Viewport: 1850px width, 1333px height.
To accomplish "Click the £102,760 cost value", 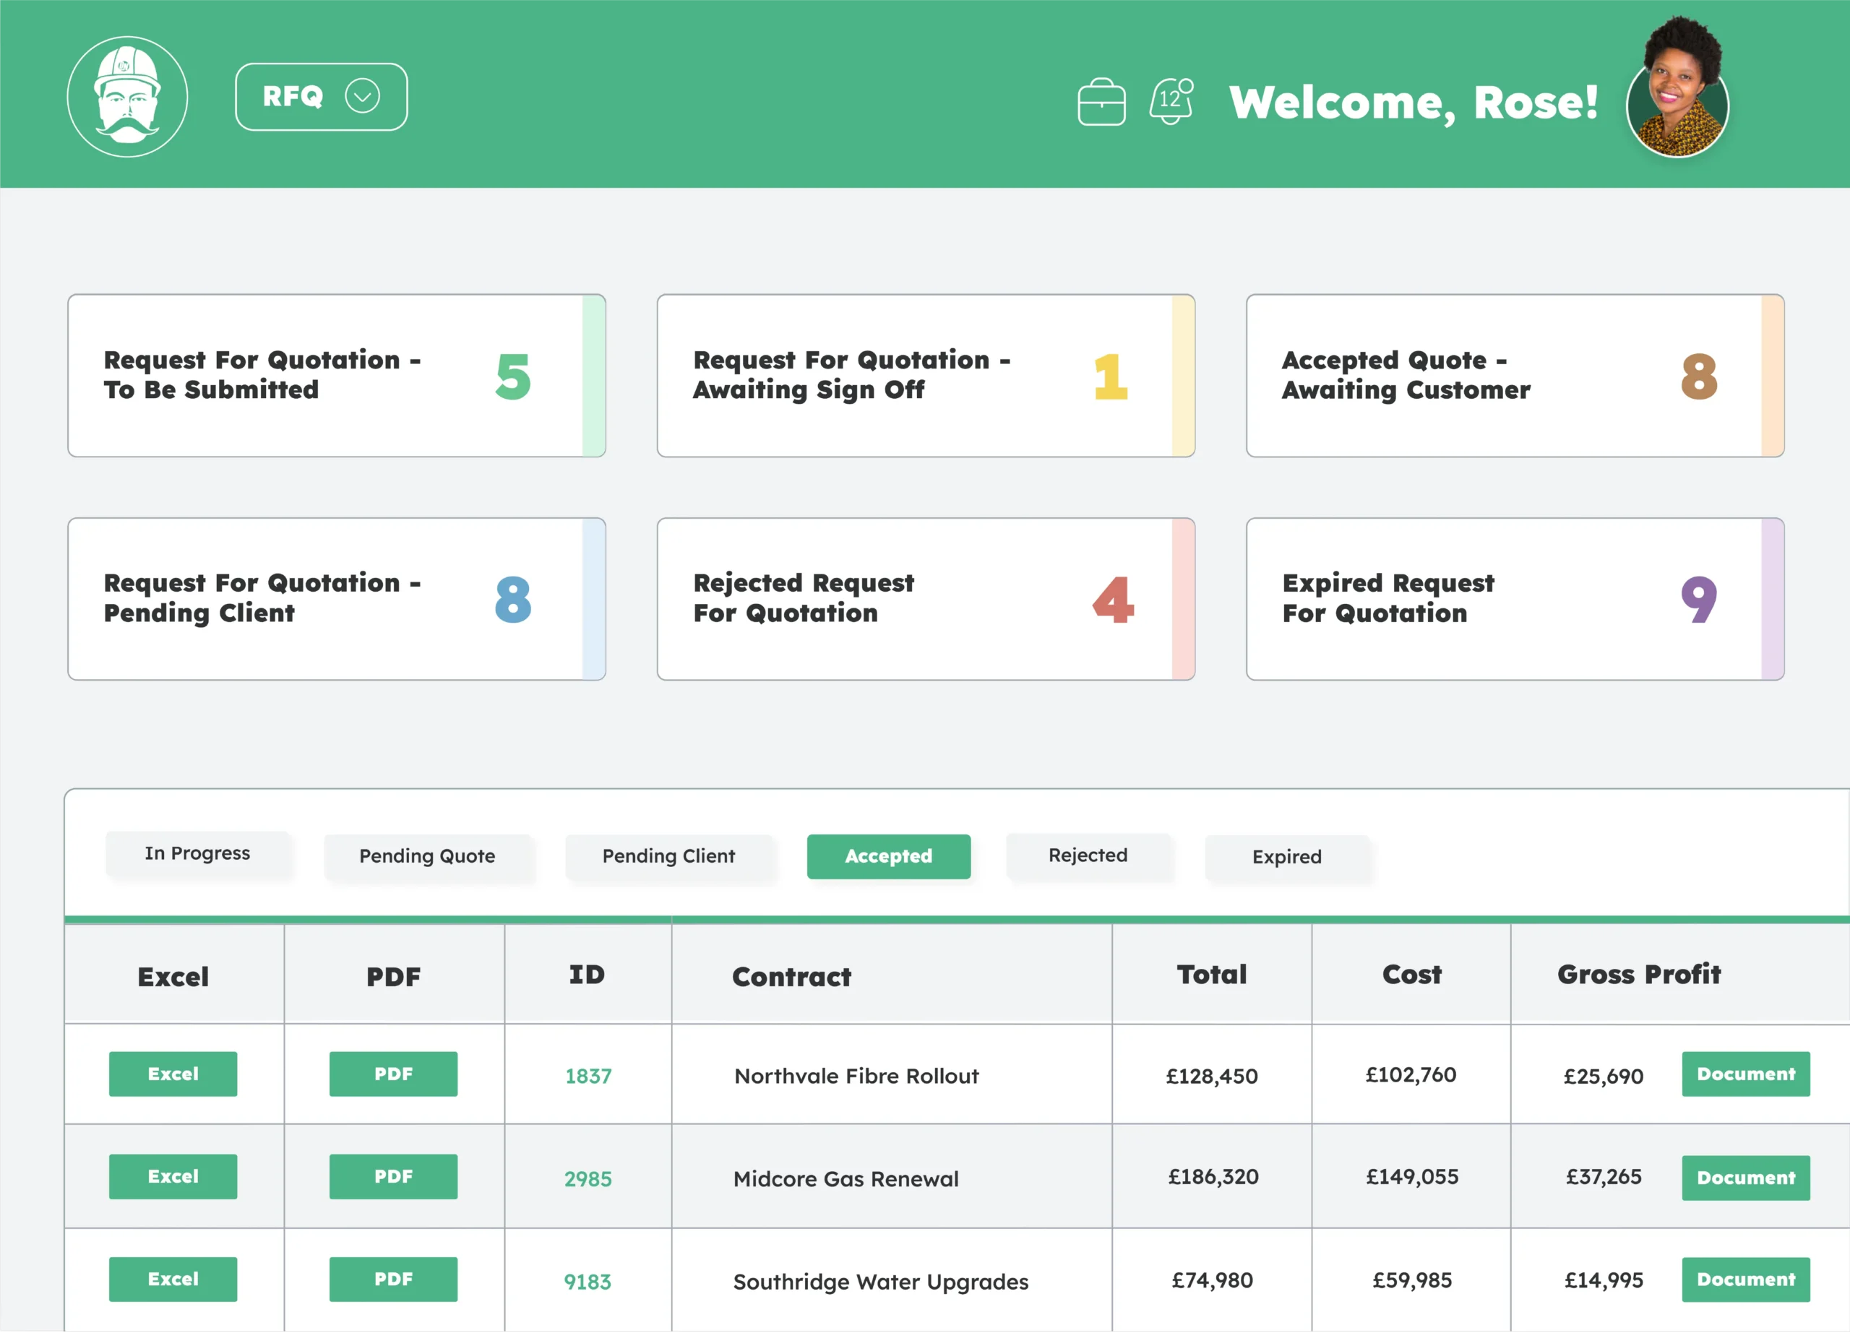I will [1411, 1074].
